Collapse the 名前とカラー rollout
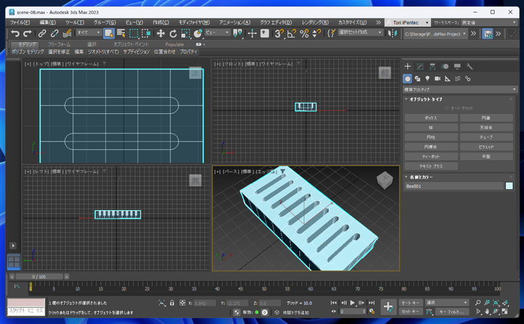The width and height of the screenshot is (524, 324). tap(419, 177)
